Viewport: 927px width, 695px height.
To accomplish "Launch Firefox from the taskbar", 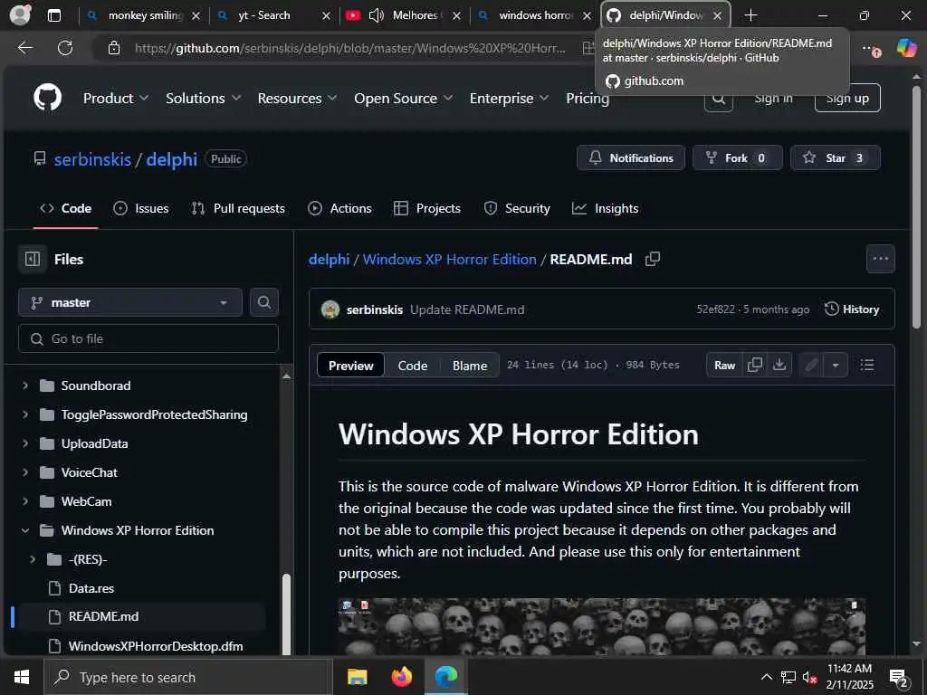I will click(402, 677).
